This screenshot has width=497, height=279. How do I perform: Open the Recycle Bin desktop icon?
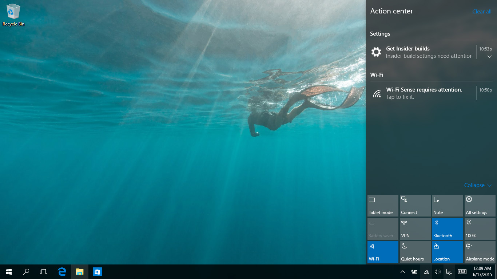coord(13,15)
